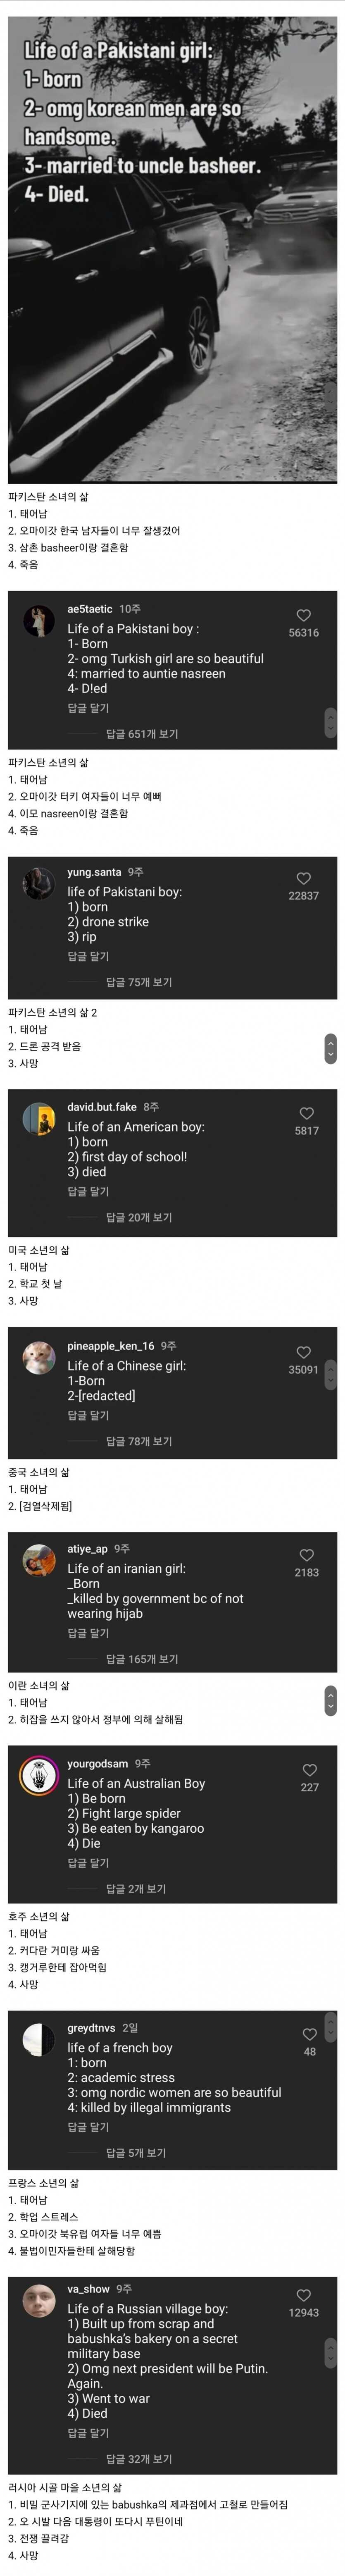The height and width of the screenshot is (2576, 345).
Task: Open the Life of a Pakistani girl video image
Action: 172,250
